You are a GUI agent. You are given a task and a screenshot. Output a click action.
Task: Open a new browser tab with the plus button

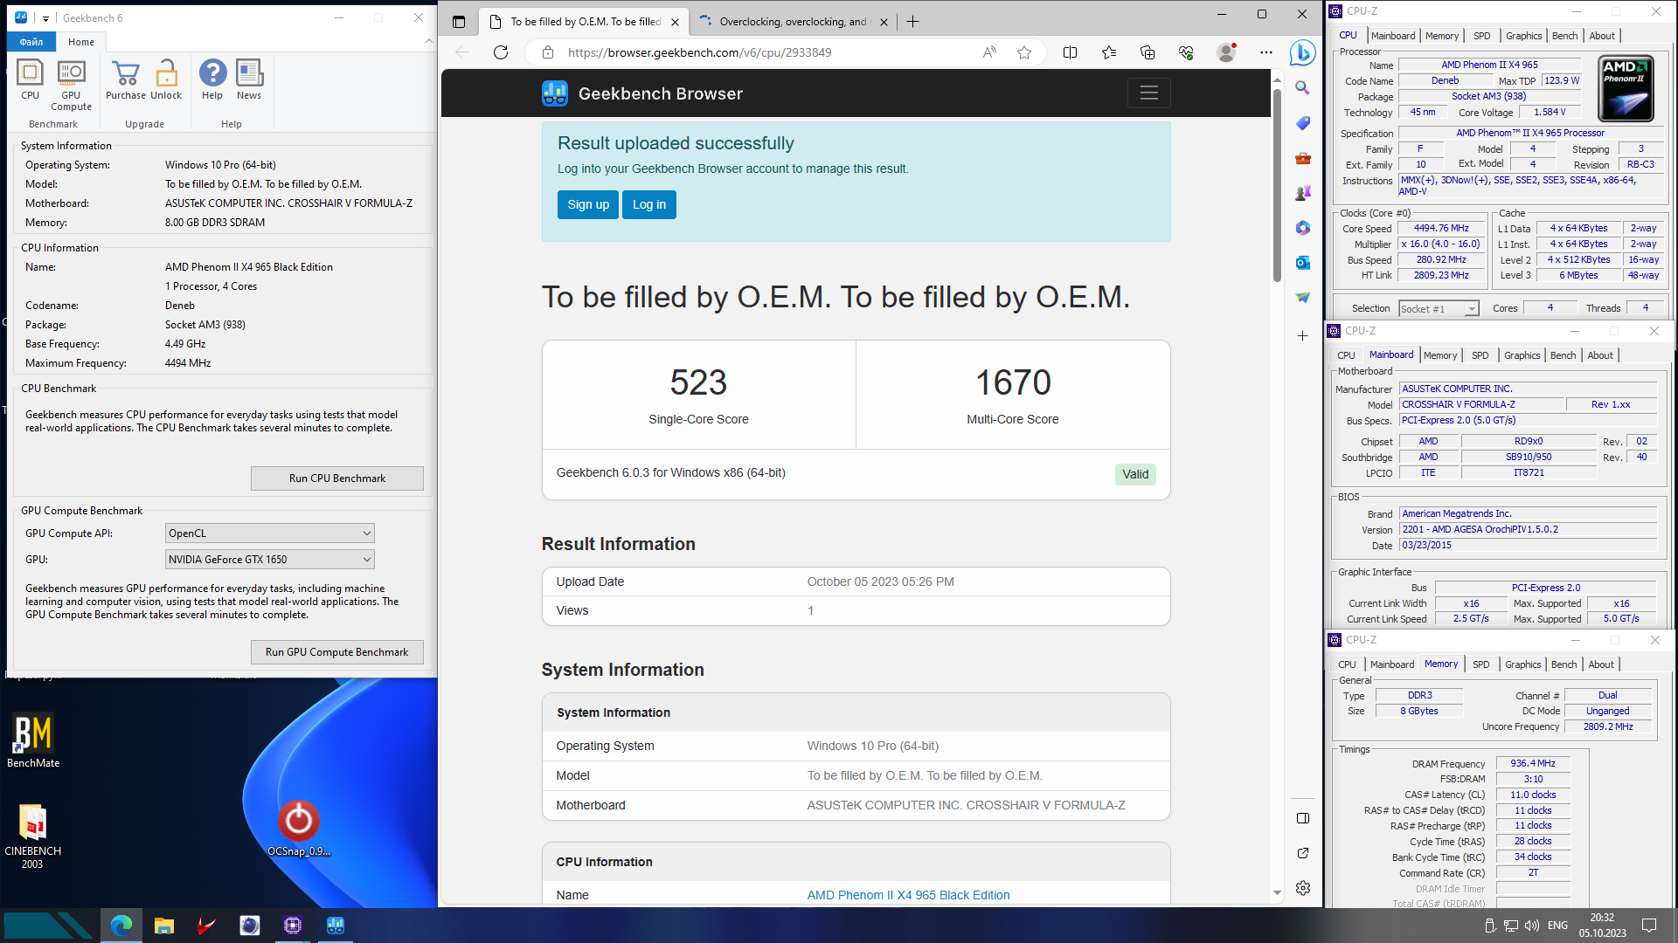coord(912,22)
